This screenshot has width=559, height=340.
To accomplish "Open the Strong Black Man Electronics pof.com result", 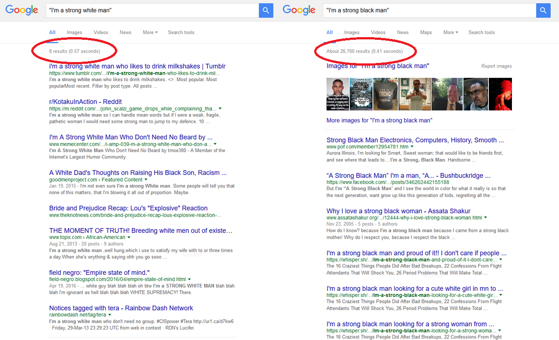I will (x=415, y=140).
